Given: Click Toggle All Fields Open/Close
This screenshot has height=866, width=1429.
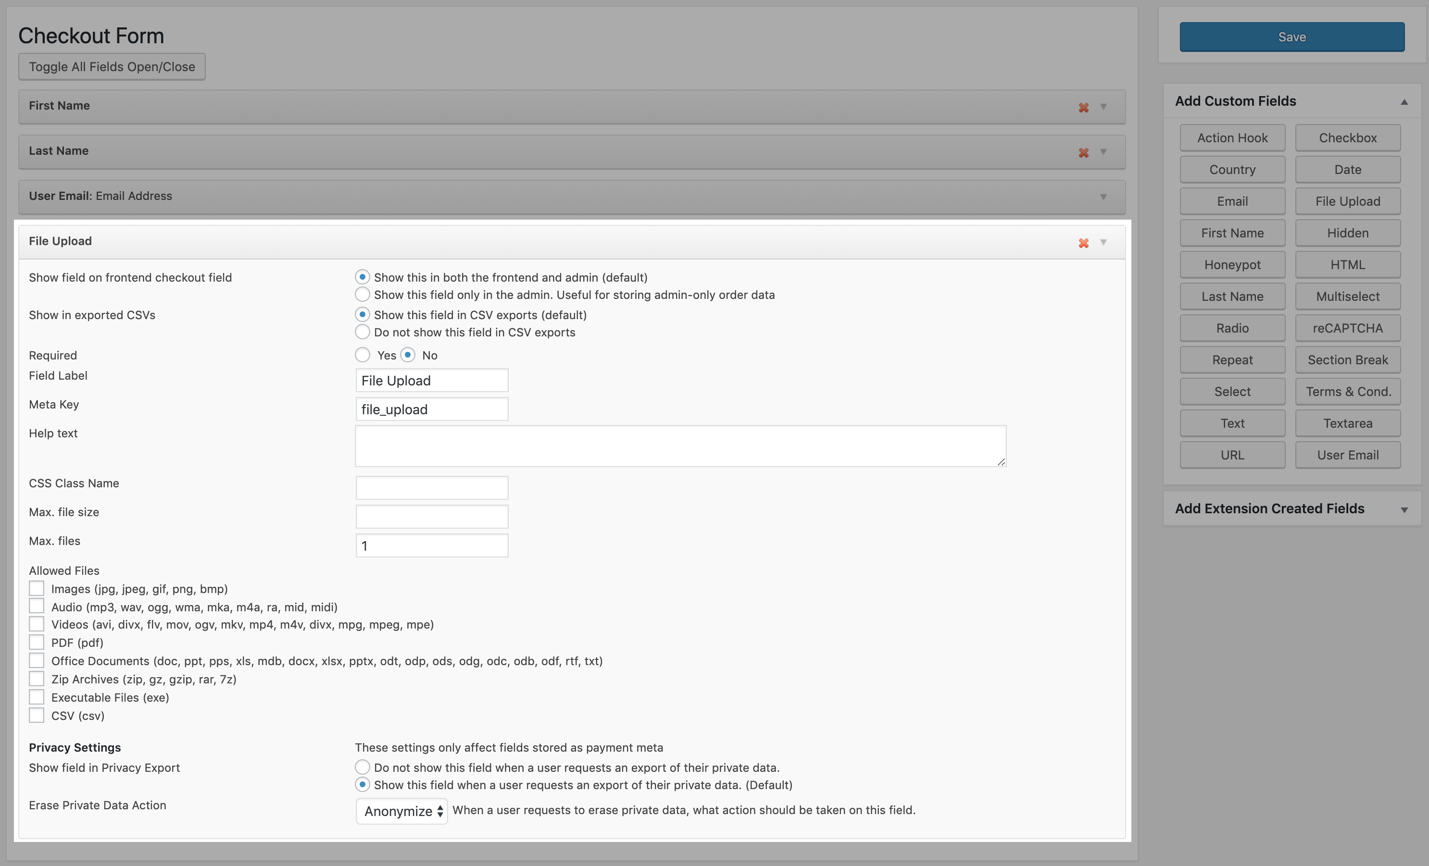Looking at the screenshot, I should click(x=112, y=67).
